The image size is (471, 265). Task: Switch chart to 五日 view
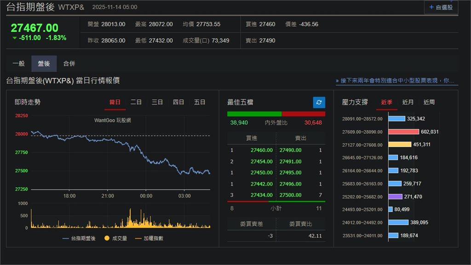point(199,102)
